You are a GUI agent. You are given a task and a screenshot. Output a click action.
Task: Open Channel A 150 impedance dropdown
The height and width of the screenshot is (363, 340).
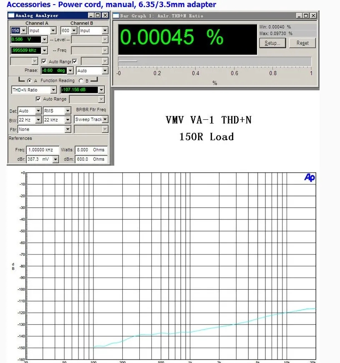(24, 30)
